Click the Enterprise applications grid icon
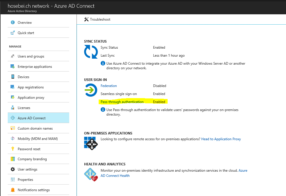 click(13, 66)
